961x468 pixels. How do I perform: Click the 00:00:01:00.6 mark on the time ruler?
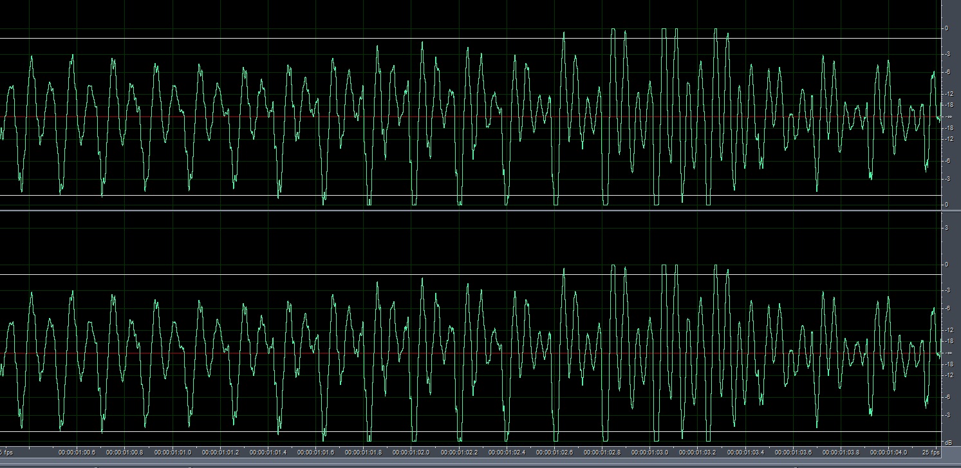(77, 453)
